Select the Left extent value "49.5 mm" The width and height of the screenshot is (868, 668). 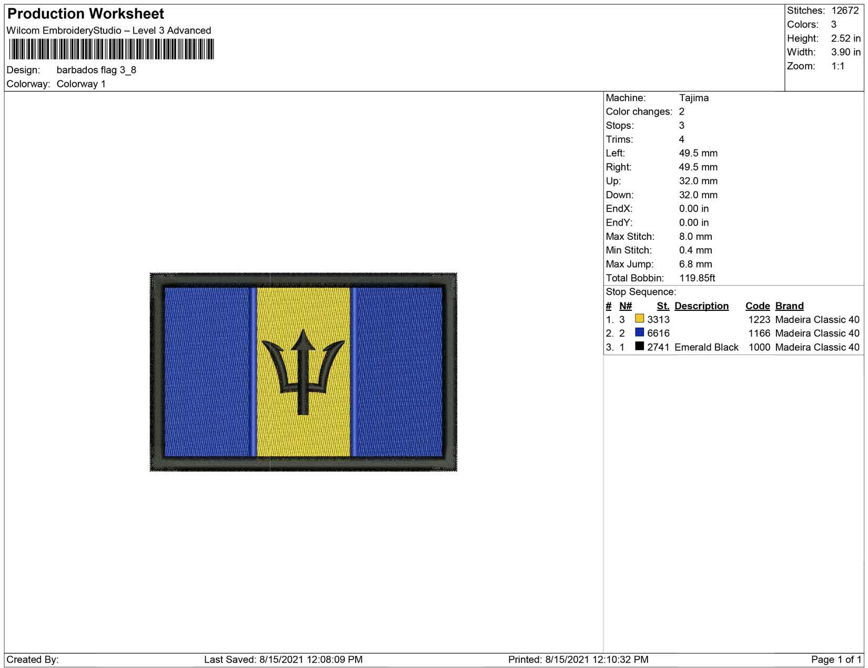point(698,153)
